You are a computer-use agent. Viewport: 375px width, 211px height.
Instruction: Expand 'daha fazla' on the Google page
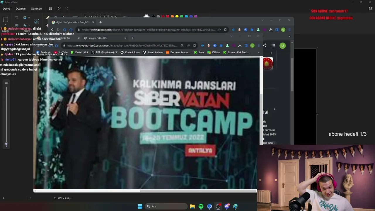click(268, 143)
